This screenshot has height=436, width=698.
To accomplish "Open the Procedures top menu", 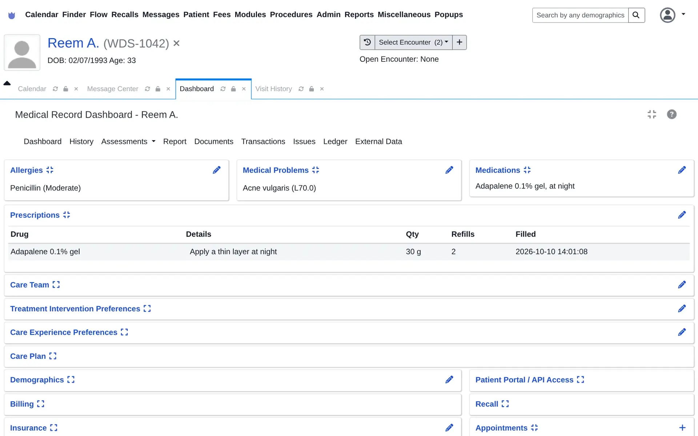I will pyautogui.click(x=291, y=15).
